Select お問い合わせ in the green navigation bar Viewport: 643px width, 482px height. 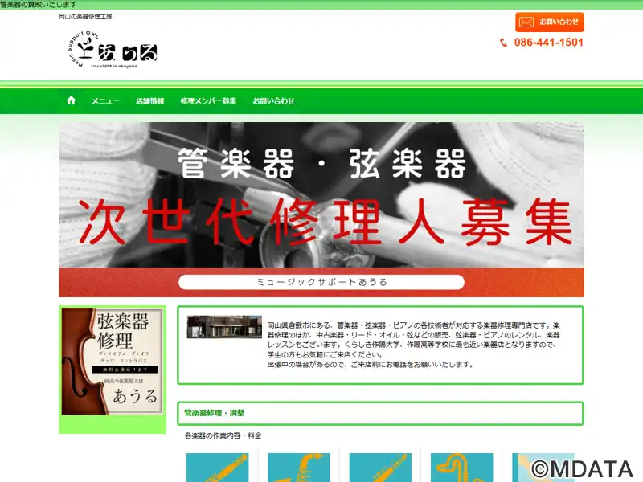(273, 101)
